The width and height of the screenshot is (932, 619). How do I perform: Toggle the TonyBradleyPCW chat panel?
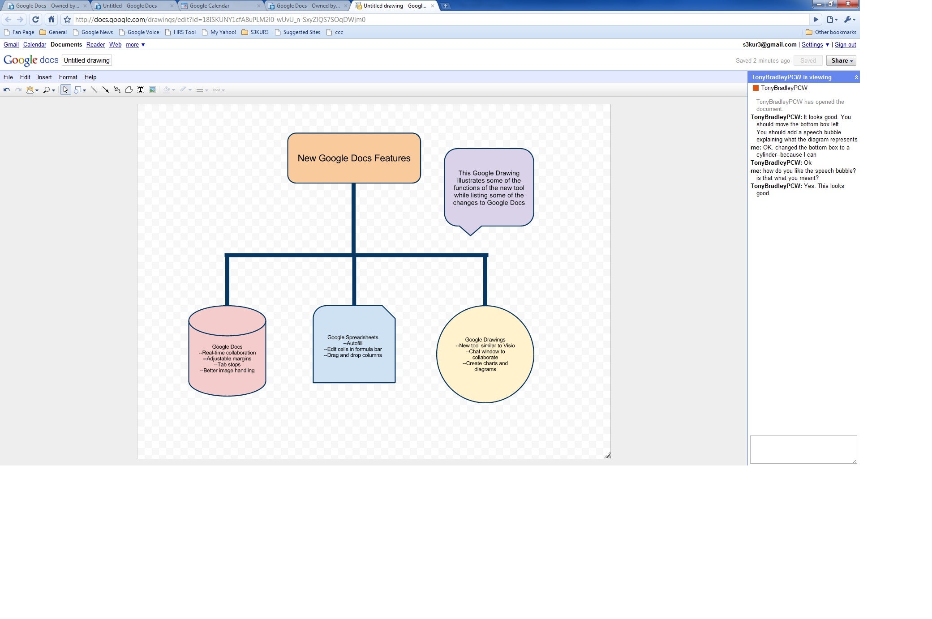click(855, 77)
